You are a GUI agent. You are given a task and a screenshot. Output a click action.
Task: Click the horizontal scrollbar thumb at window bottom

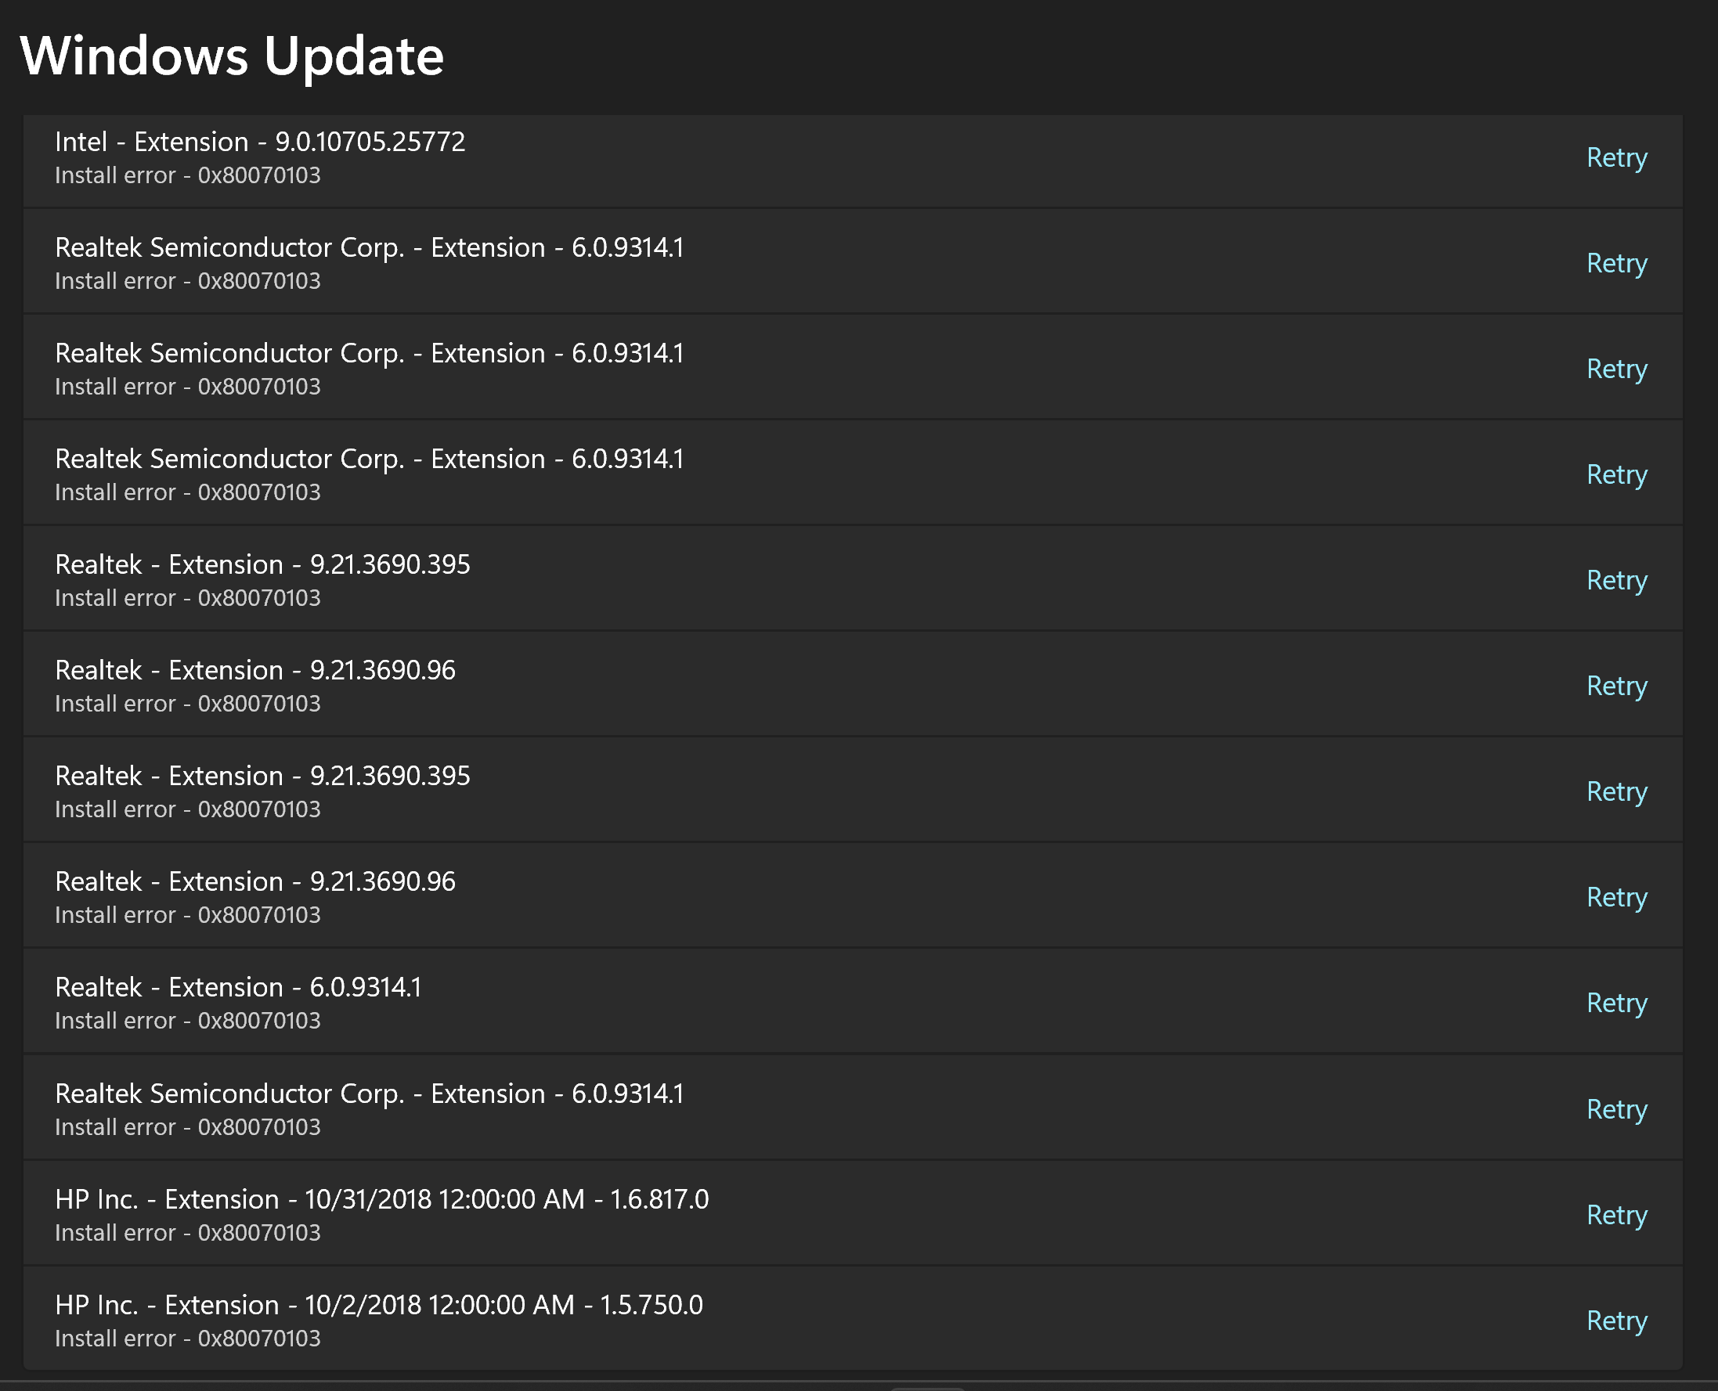point(928,1388)
